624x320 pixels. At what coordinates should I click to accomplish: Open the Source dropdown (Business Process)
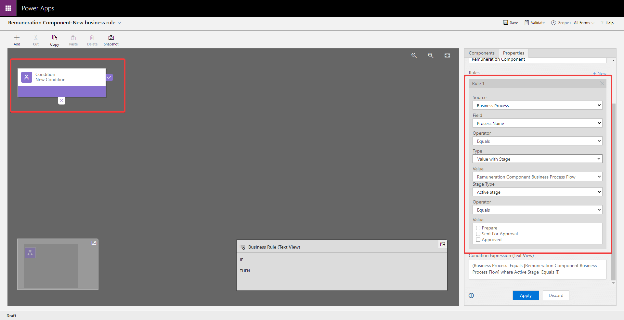click(x=537, y=105)
